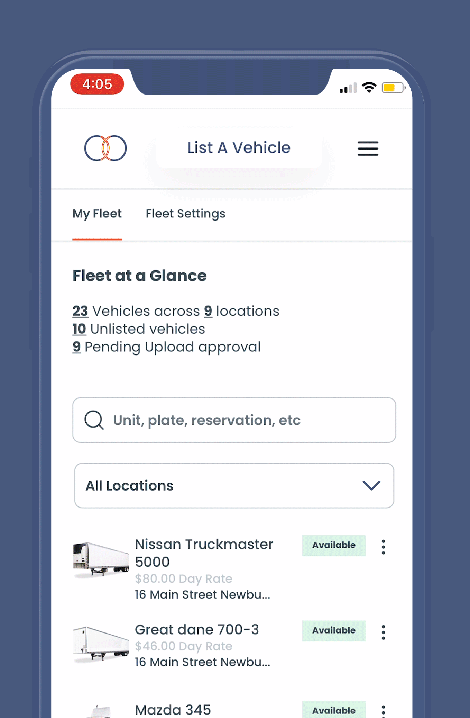Screen dimensions: 470x718
Task: Click the Great dane 16 Main Street address
Action: [203, 662]
